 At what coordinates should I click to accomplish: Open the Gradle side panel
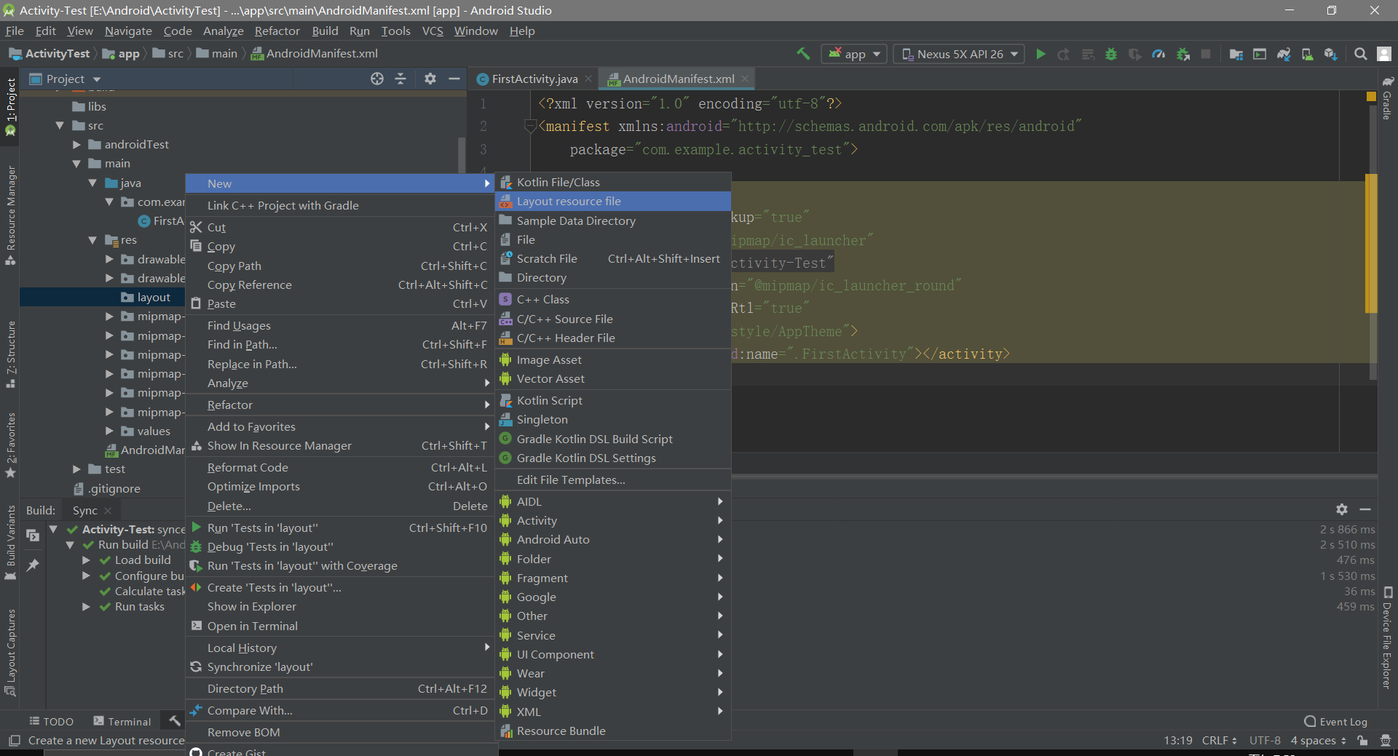pyautogui.click(x=1387, y=98)
